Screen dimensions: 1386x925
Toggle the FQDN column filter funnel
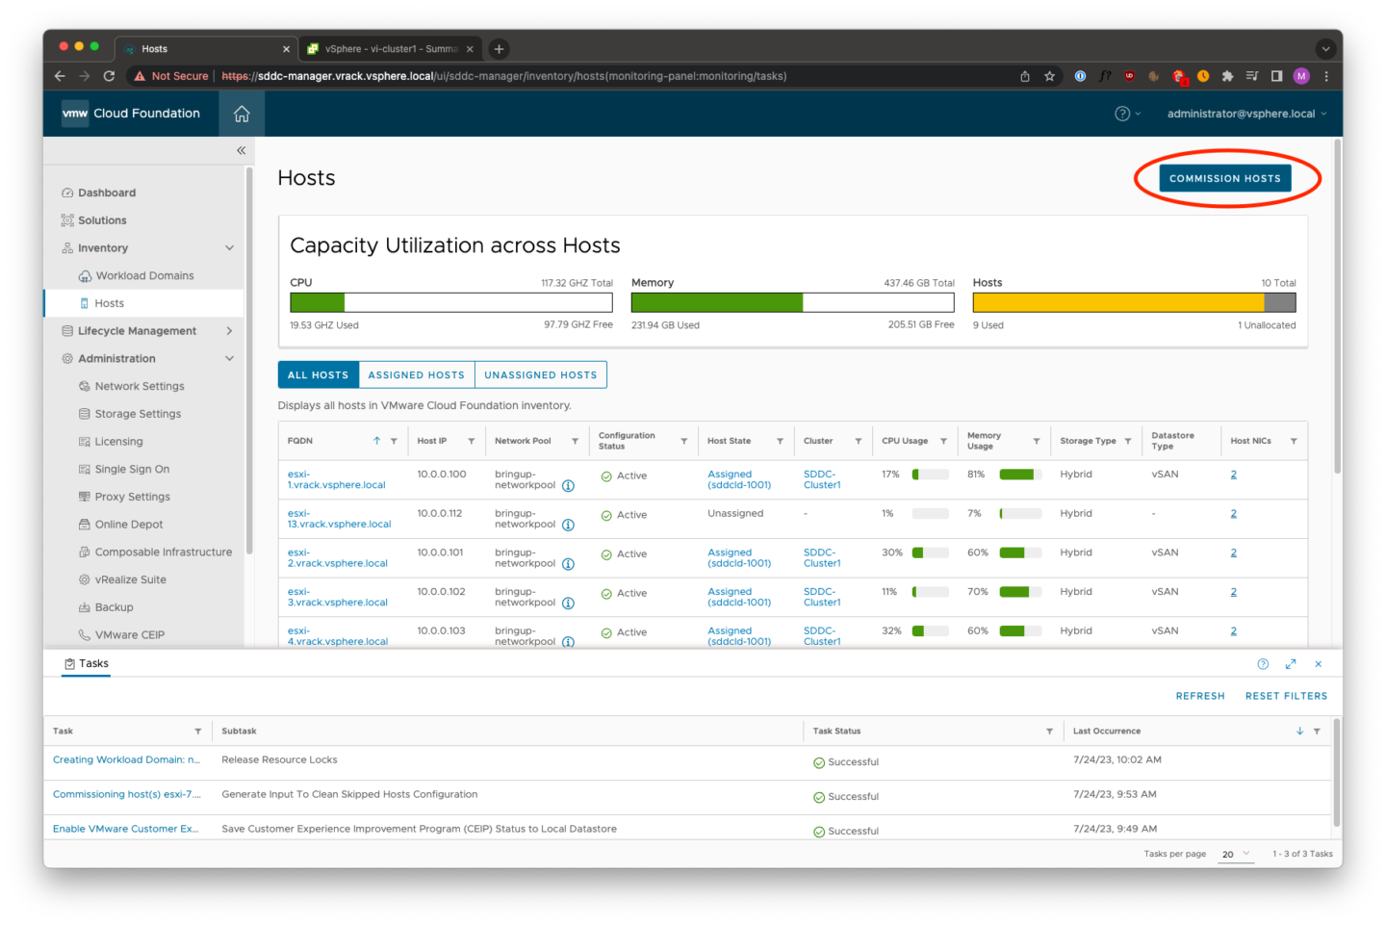[395, 440]
